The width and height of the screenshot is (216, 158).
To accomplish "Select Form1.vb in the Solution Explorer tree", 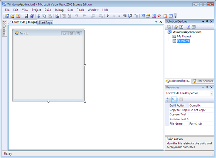I will tap(183, 41).
